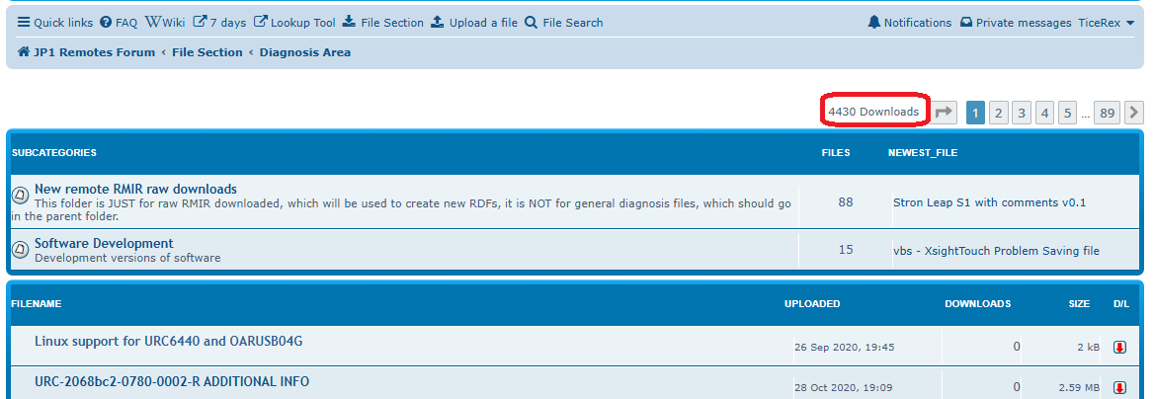Download Linux support for URC6440 file icon

(1119, 347)
